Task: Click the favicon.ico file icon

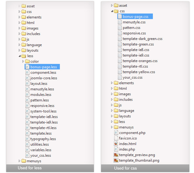Action: 116,138
